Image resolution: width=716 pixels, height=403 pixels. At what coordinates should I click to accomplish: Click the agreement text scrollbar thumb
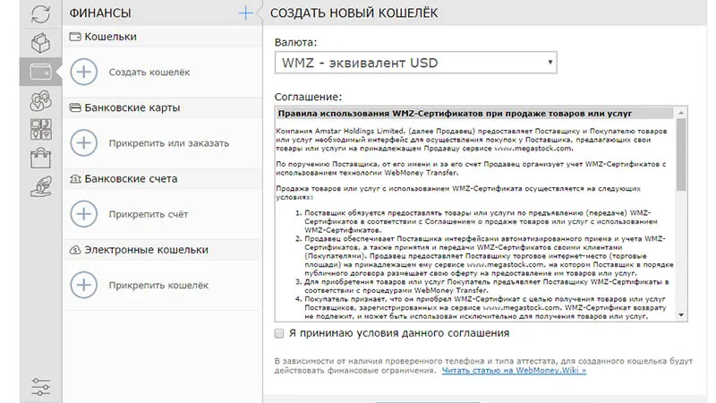point(681,154)
